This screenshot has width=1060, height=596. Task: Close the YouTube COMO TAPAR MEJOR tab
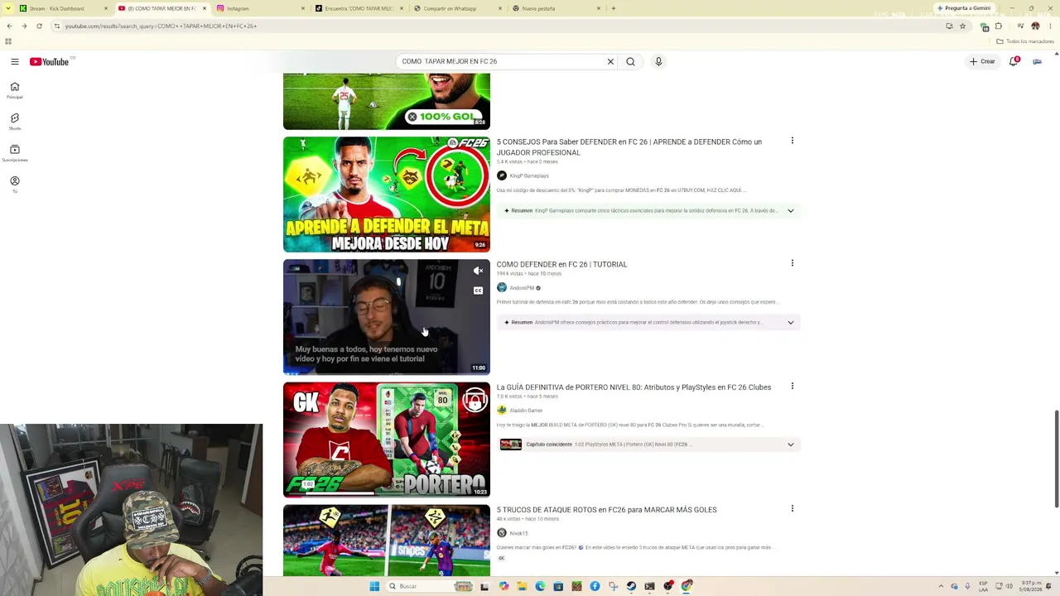coord(204,8)
